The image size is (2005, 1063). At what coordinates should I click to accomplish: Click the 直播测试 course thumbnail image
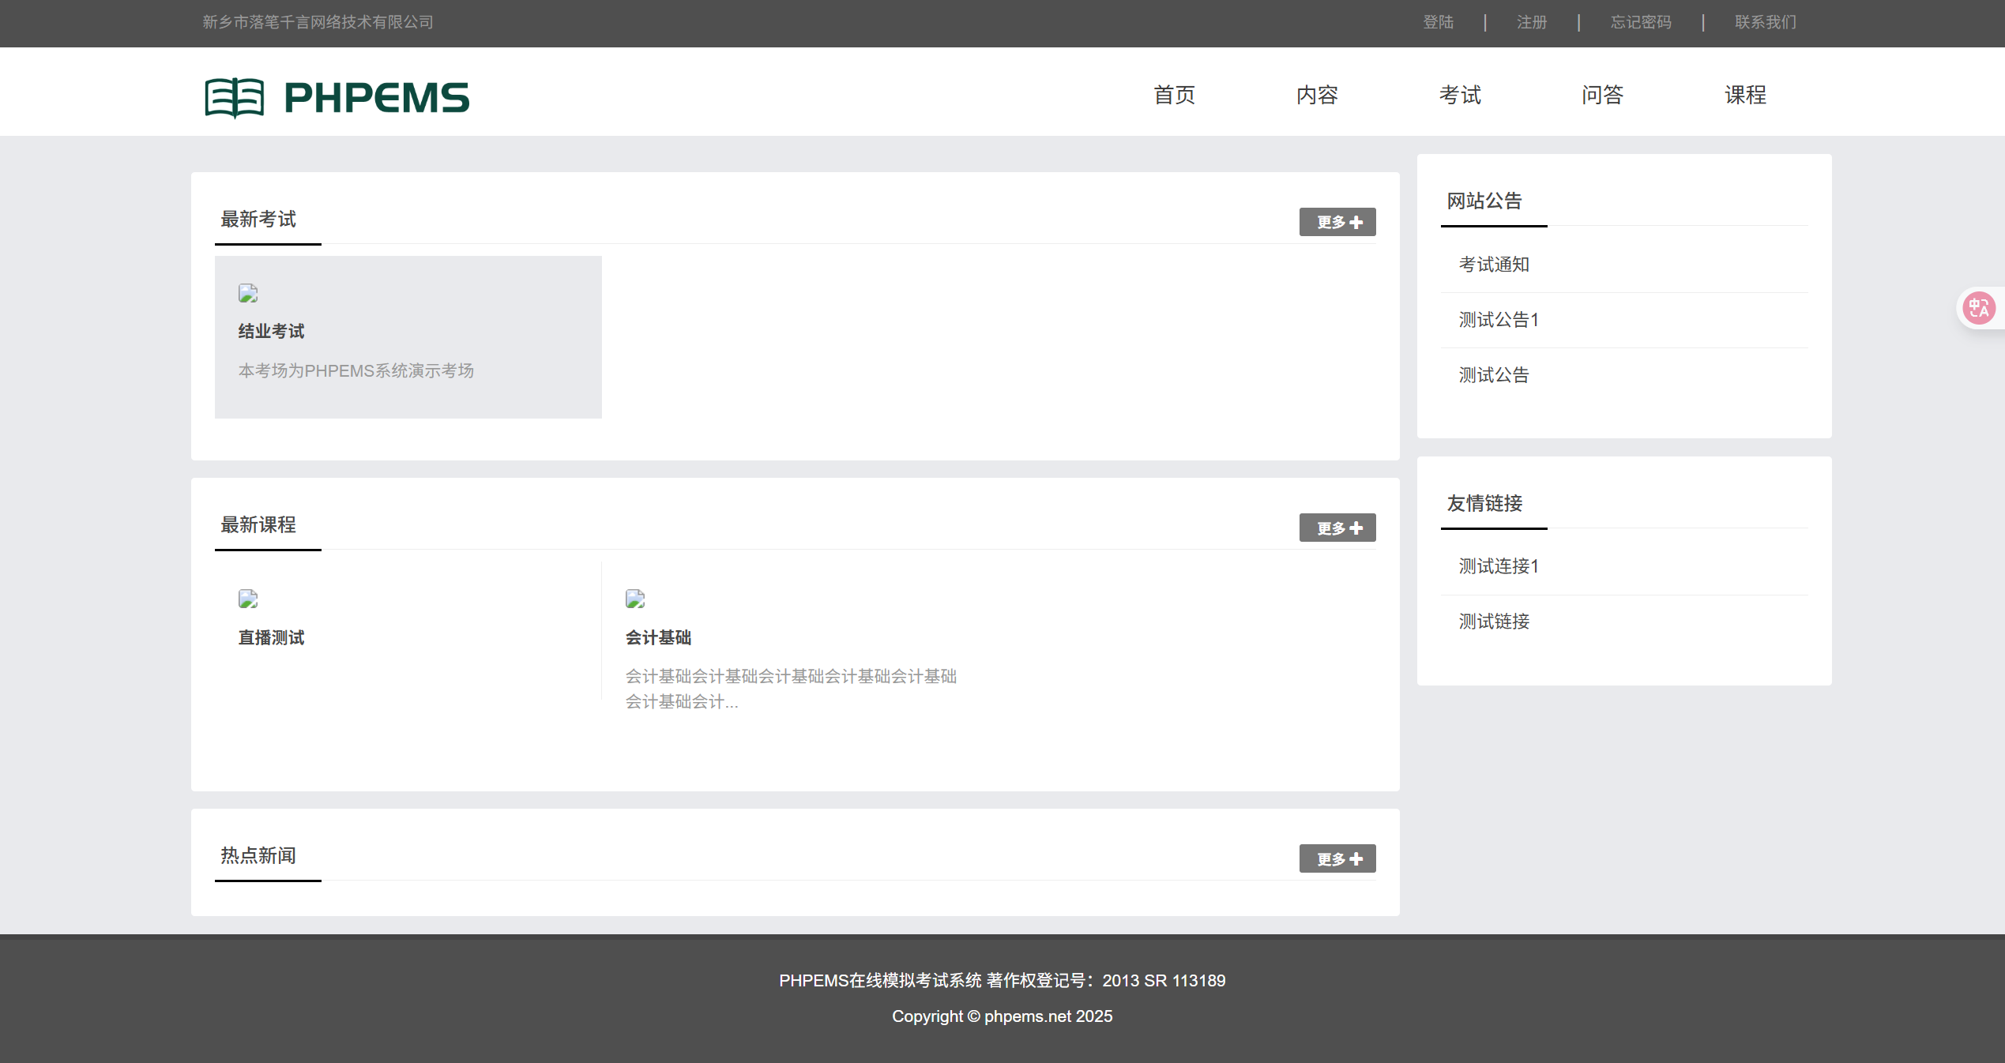[x=248, y=599]
